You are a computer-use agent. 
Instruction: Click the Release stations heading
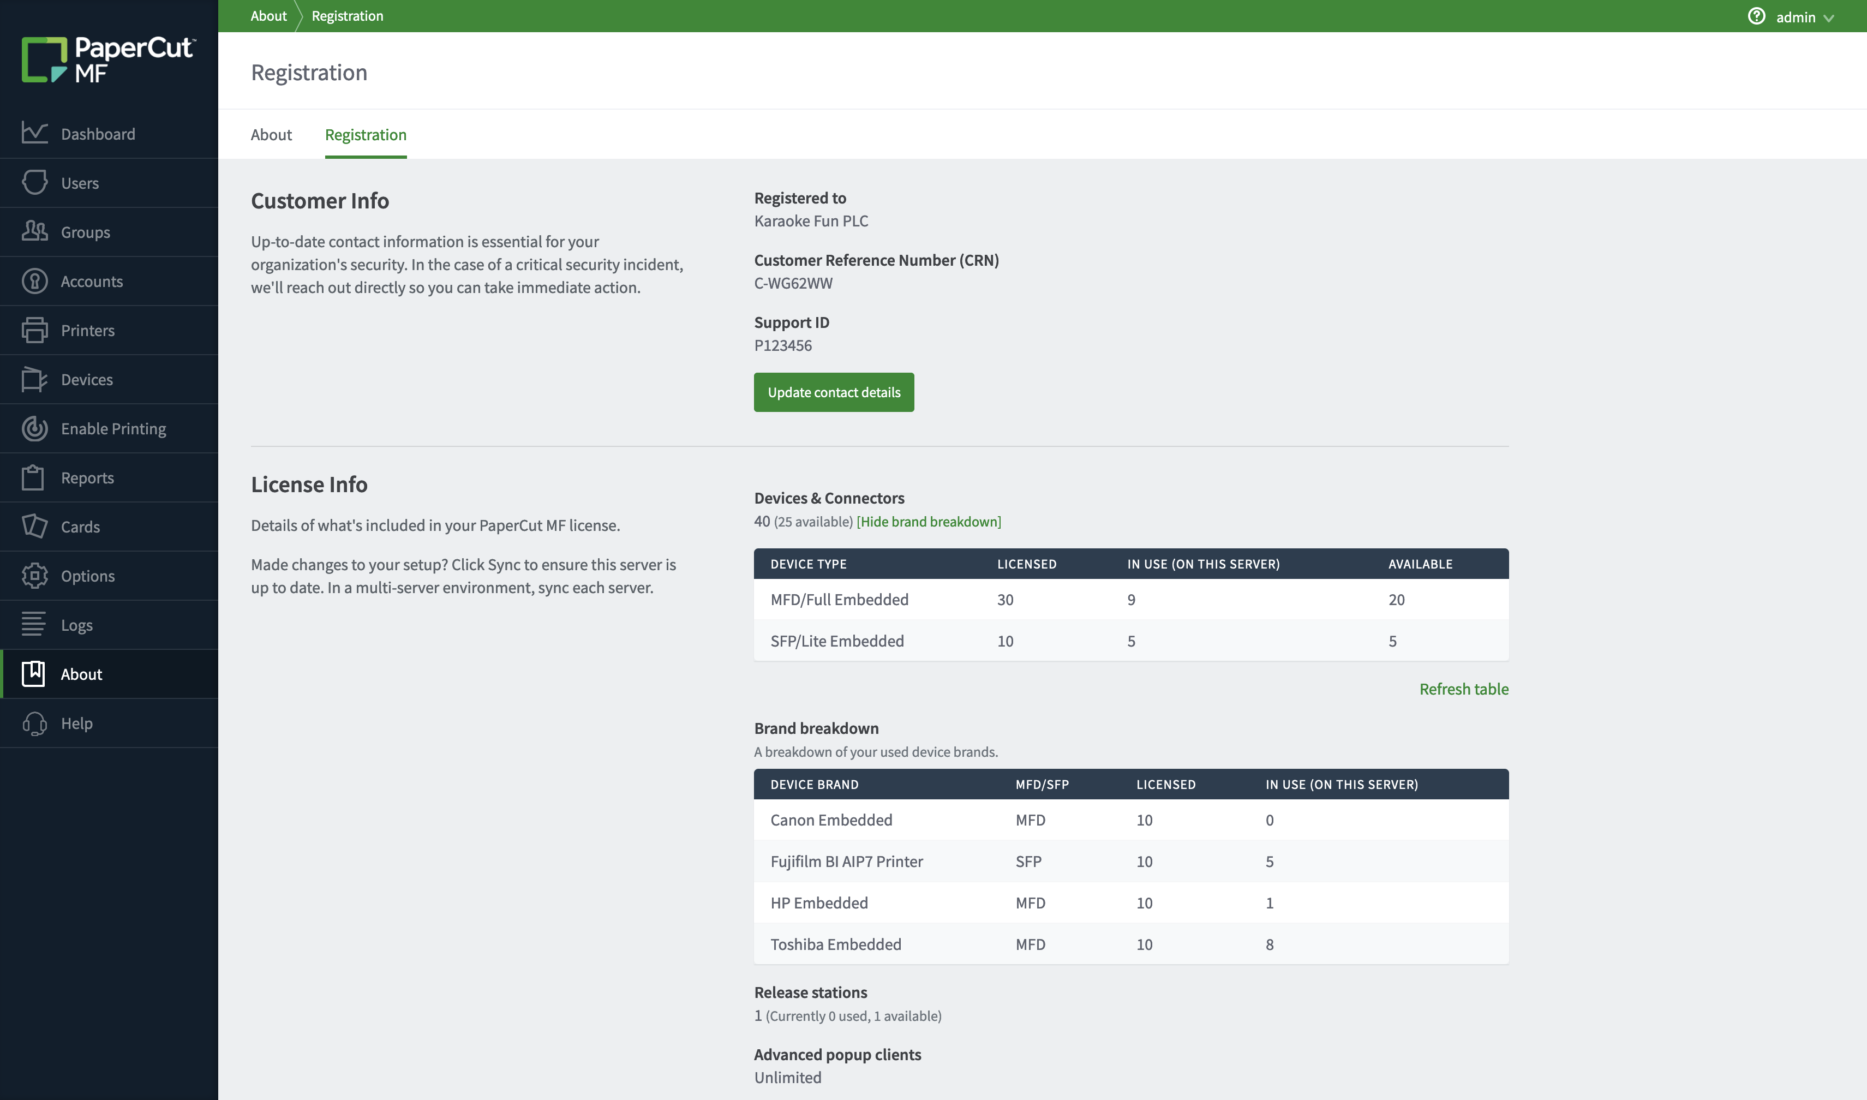click(x=810, y=992)
